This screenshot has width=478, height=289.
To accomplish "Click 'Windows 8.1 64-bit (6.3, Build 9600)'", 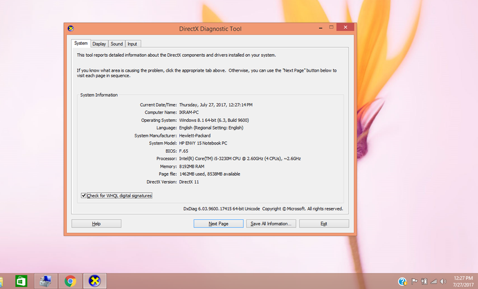I will [214, 120].
